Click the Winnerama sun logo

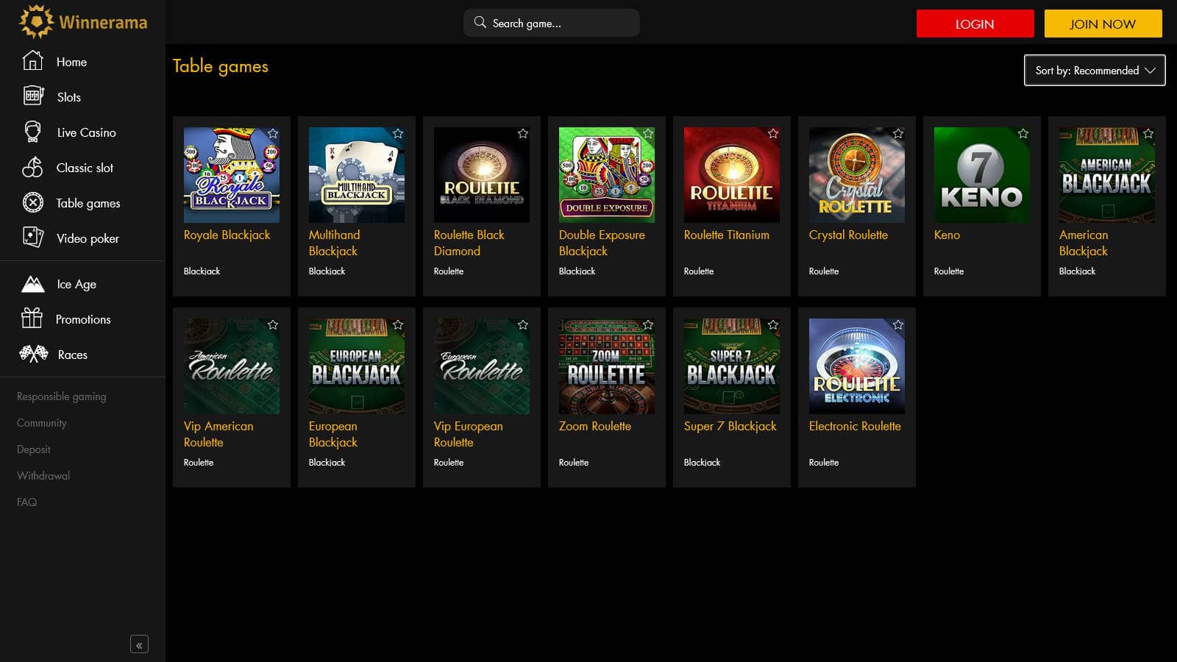point(36,21)
